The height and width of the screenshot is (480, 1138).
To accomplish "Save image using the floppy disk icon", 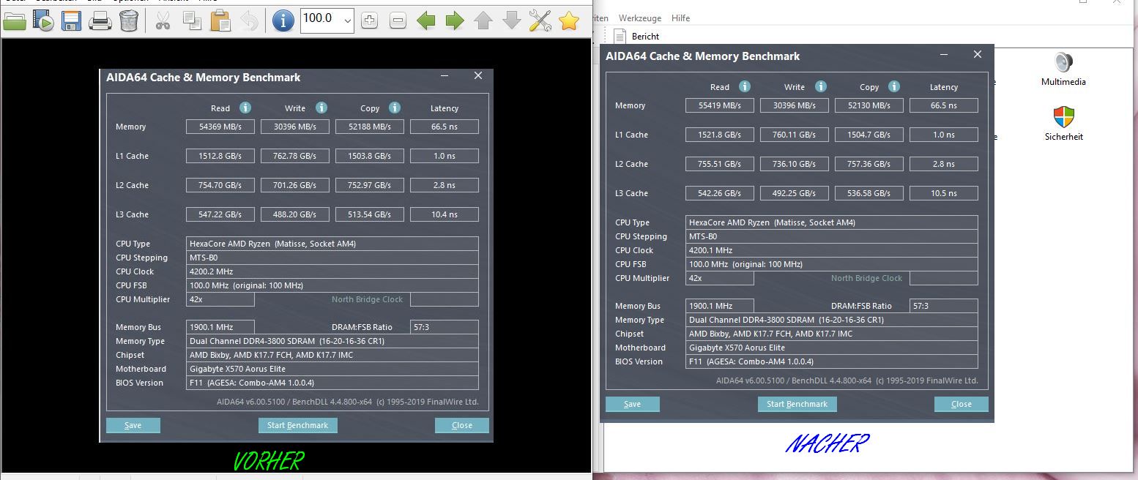I will click(71, 20).
